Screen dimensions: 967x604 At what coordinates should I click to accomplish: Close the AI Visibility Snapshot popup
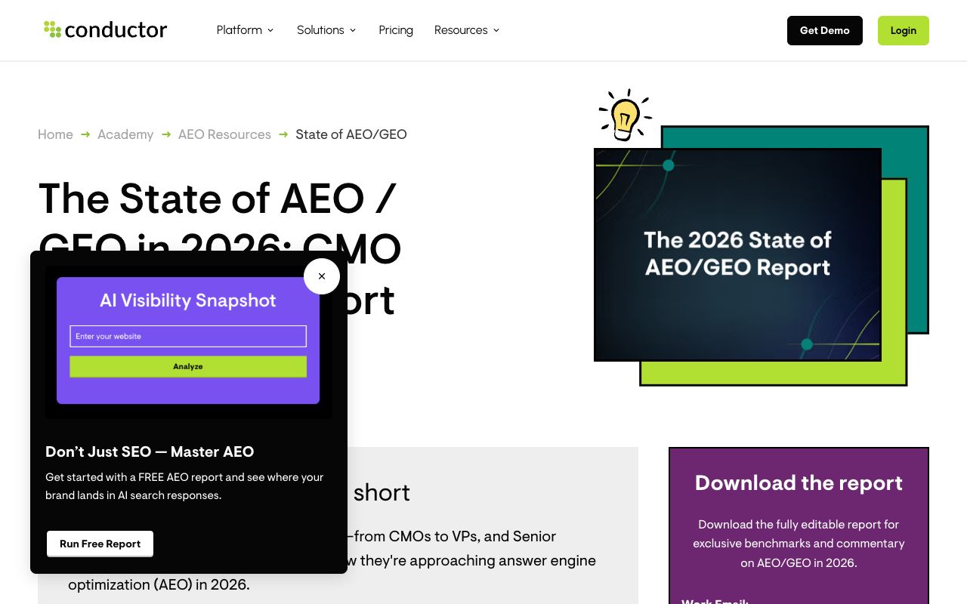coord(322,276)
